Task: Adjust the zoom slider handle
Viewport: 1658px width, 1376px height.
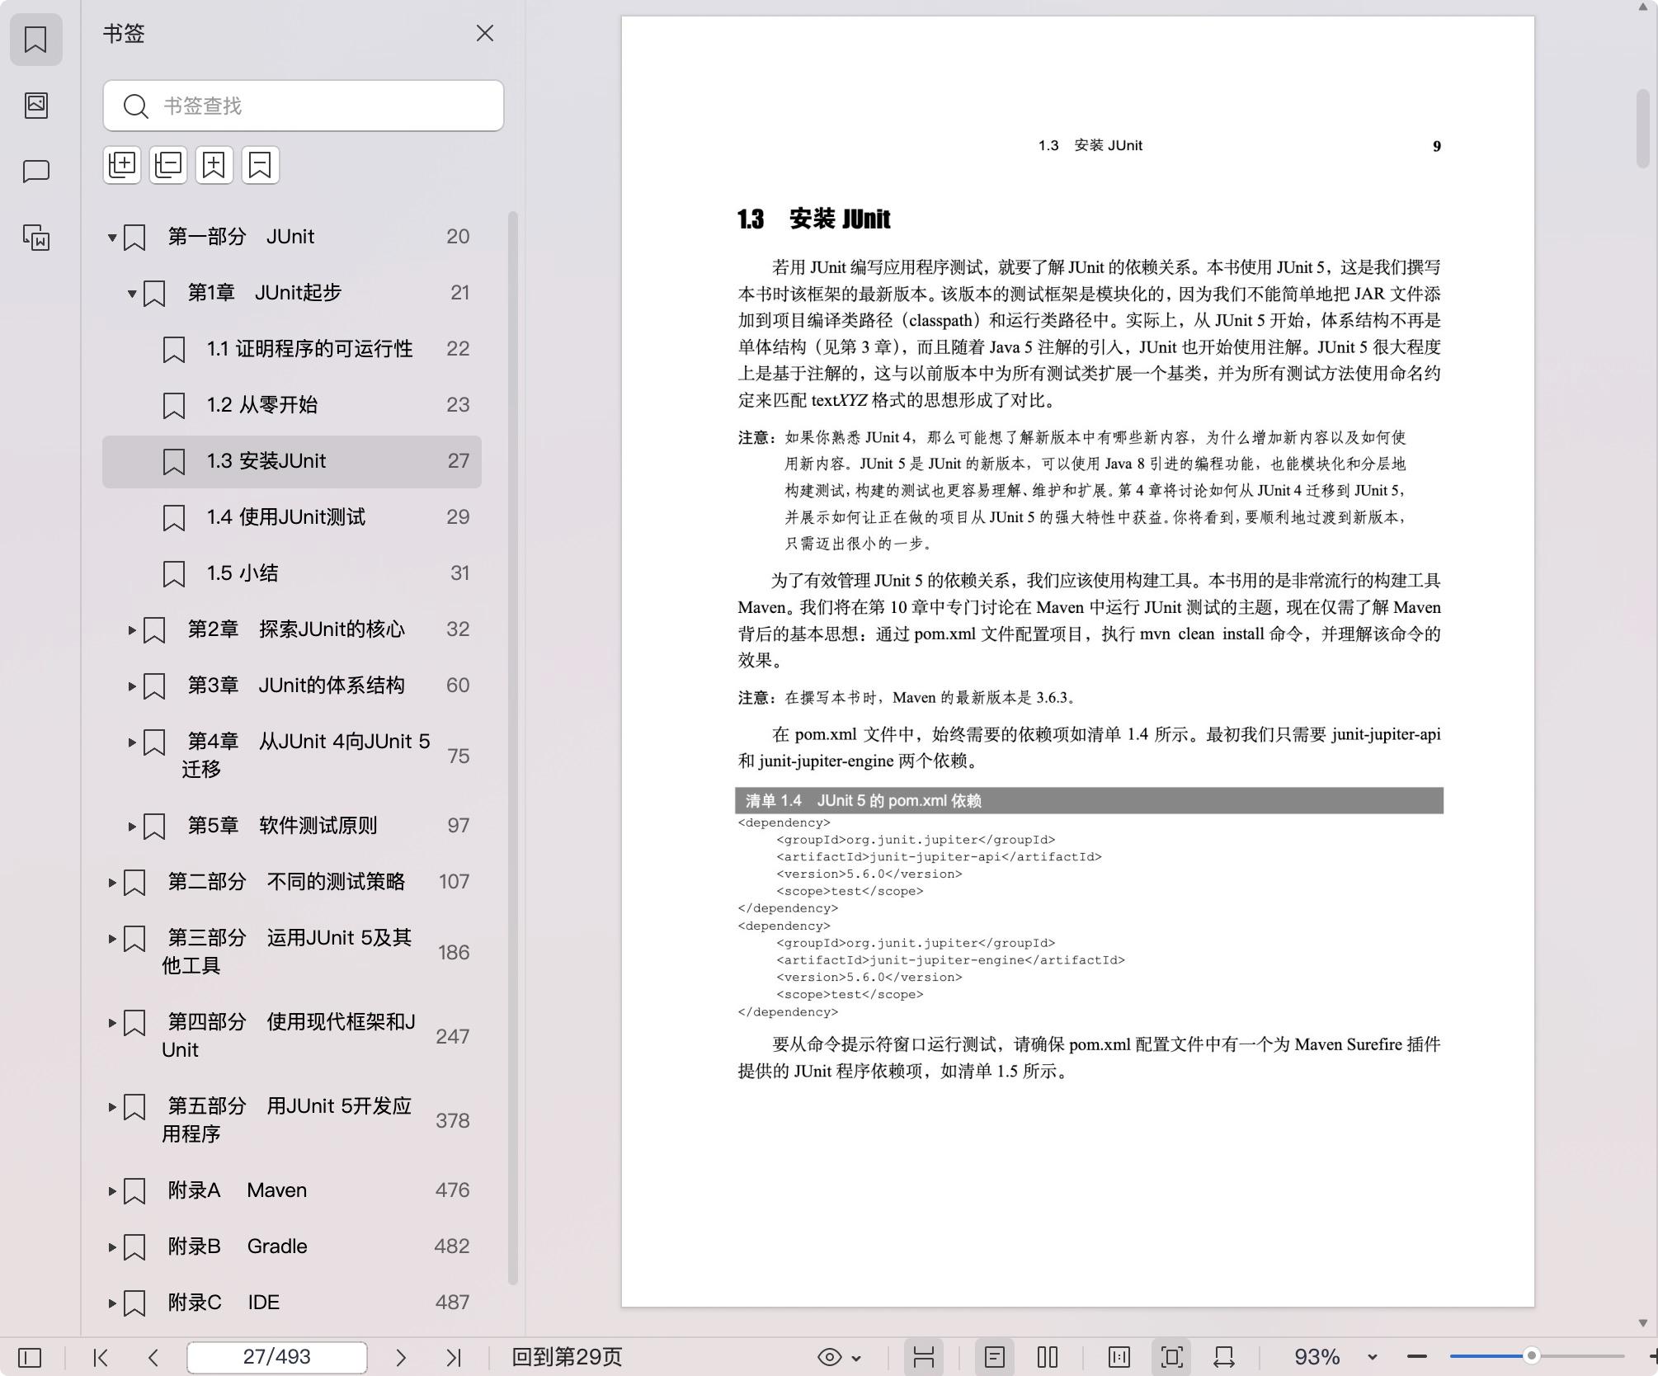Action: [x=1532, y=1356]
